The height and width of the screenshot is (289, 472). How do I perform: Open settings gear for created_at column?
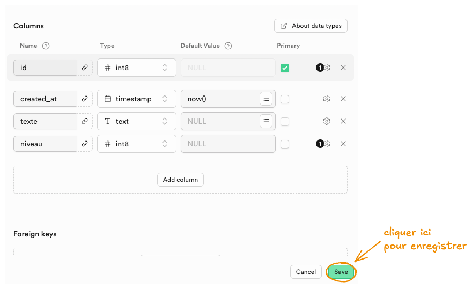click(x=326, y=99)
